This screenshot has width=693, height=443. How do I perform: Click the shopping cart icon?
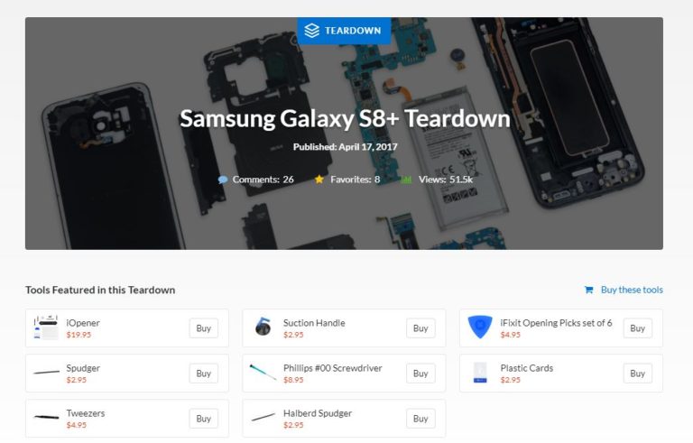click(x=588, y=290)
